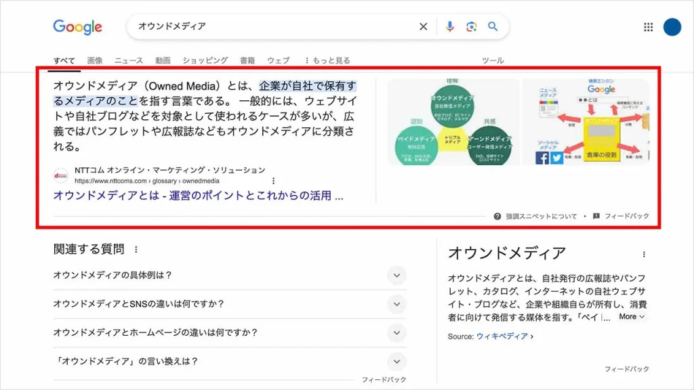Screen dimensions: 694x390
Task: Start voice search with microphone icon
Action: pos(449,27)
